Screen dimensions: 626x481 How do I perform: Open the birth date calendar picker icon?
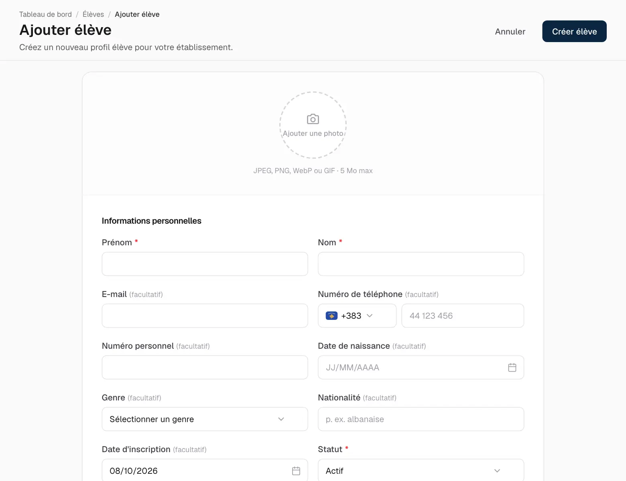click(x=512, y=367)
